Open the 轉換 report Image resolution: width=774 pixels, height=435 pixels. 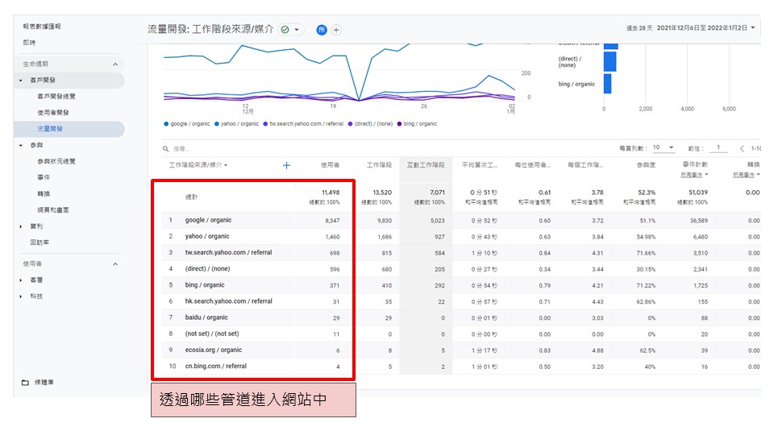click(x=44, y=194)
